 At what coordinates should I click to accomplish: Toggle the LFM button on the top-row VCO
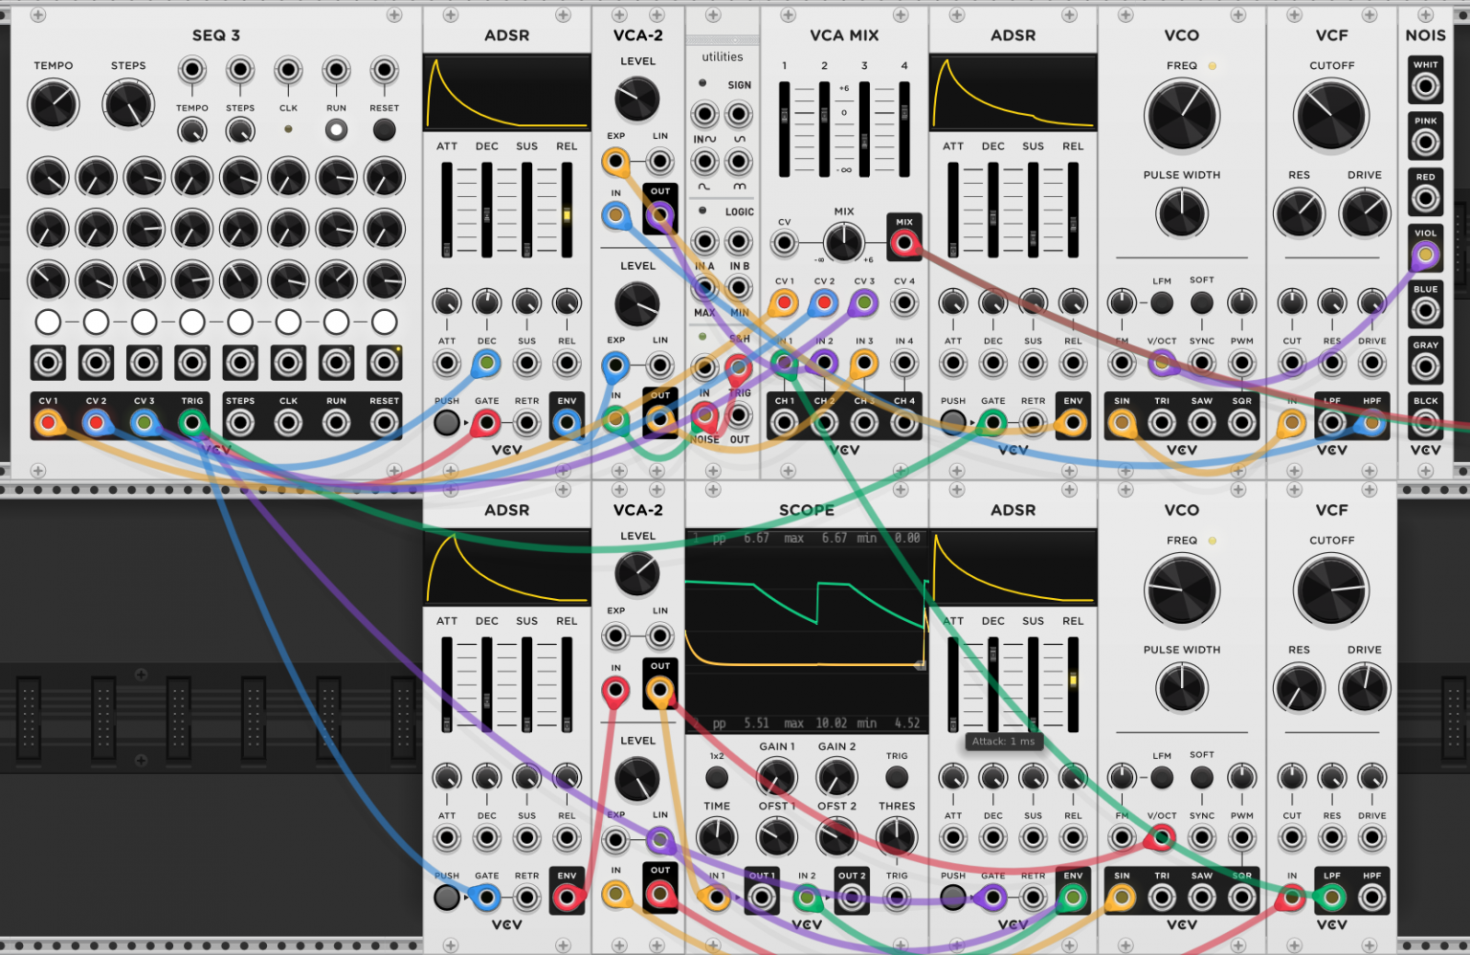[1162, 303]
